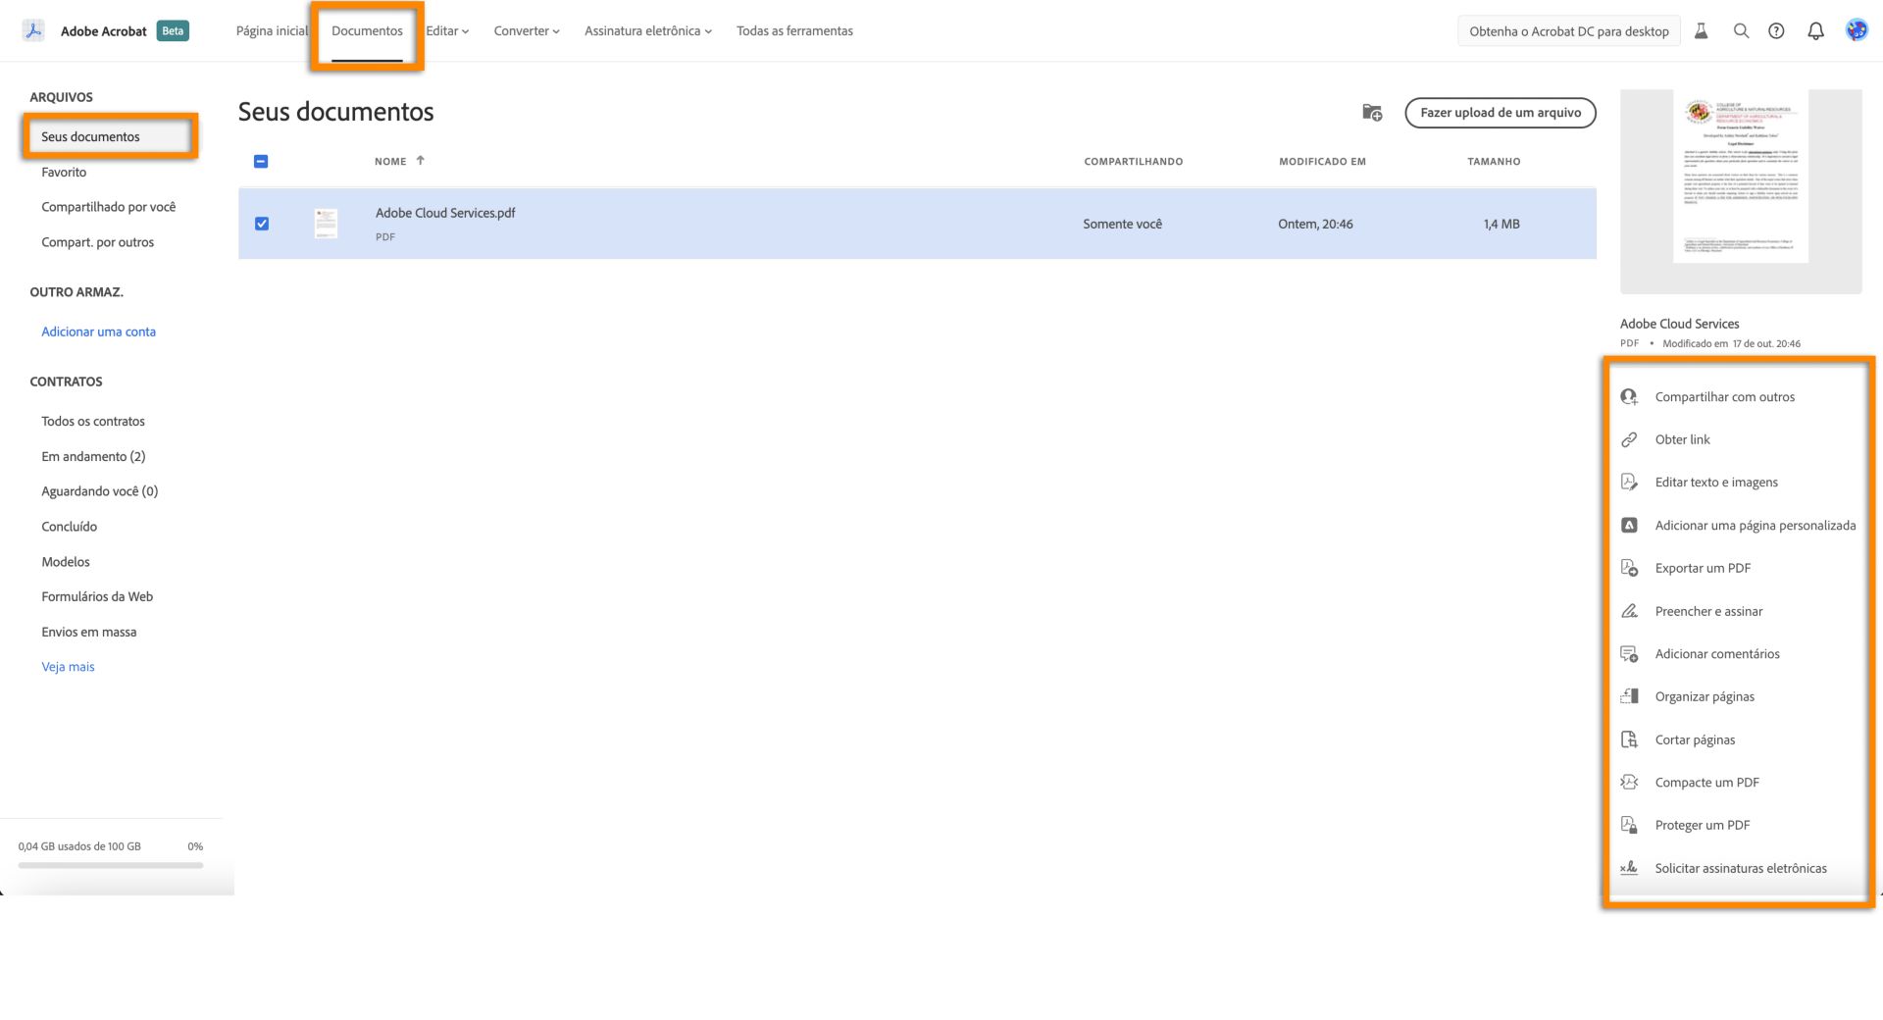1883x1020 pixels.
Task: Open Compart. por outros
Action: pos(98,242)
